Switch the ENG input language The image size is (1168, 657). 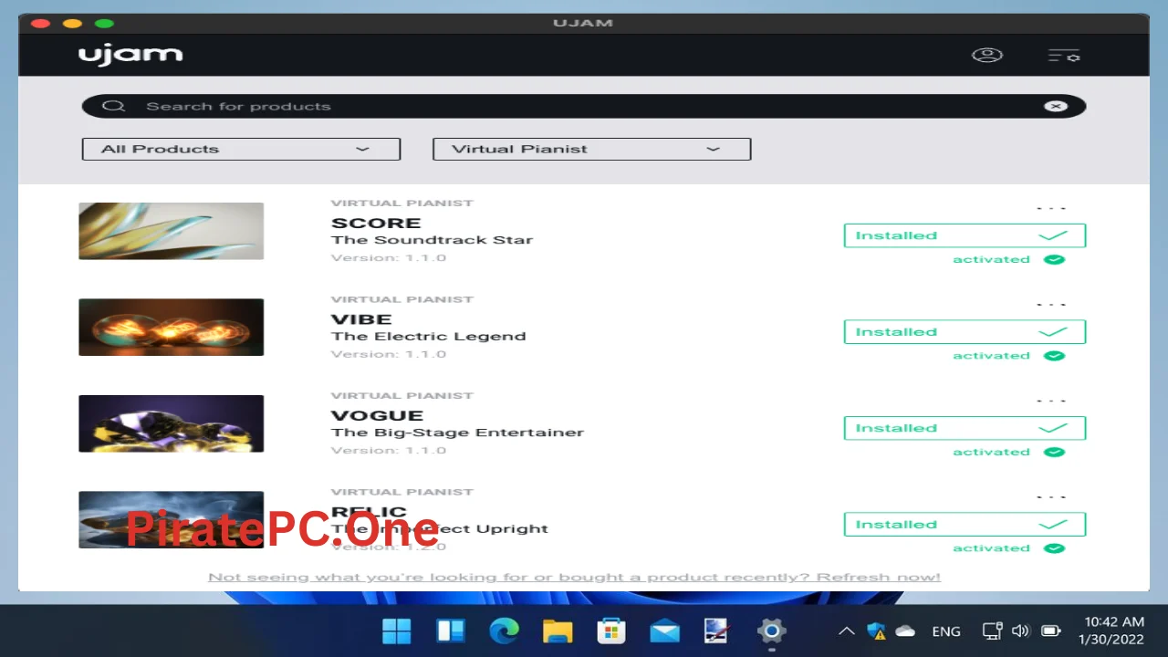(x=946, y=631)
